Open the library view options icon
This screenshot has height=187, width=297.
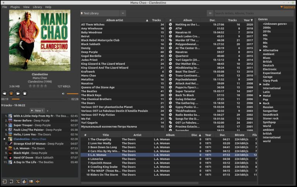point(210,13)
